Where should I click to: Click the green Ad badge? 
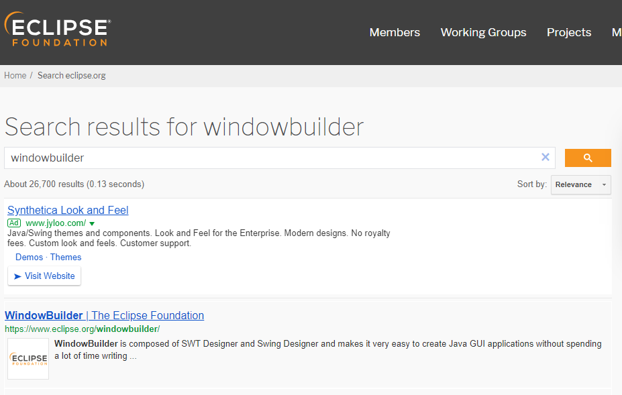(x=14, y=223)
